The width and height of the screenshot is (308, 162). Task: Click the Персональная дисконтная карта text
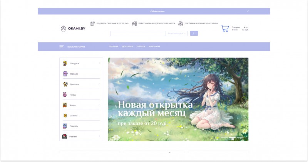point(157,23)
